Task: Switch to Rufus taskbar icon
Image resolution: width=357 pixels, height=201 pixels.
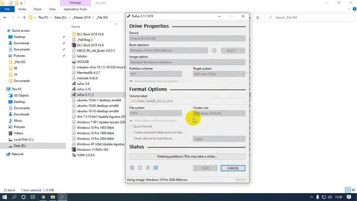Action: coord(62,197)
